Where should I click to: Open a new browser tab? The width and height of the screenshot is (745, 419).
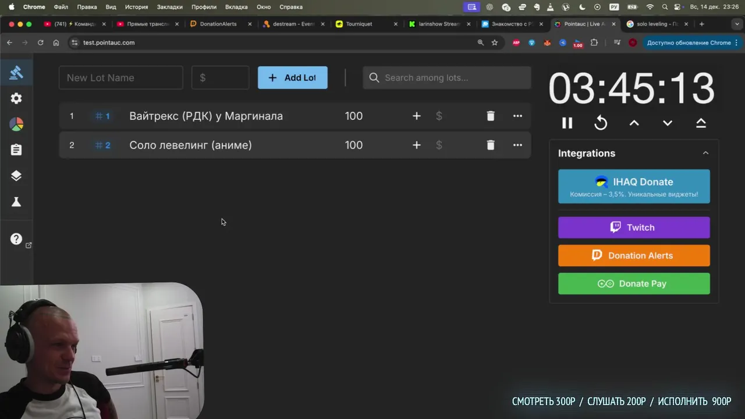tap(701, 24)
